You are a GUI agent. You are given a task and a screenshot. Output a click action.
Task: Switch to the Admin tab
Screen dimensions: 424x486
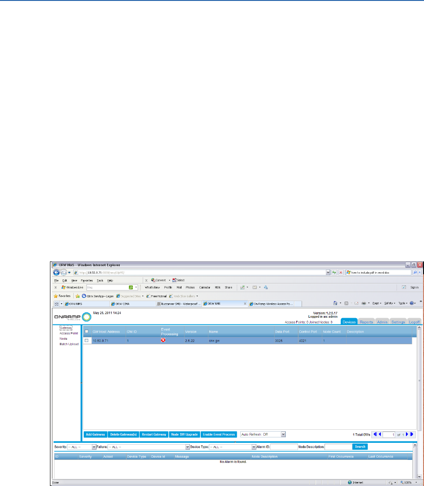click(x=382, y=322)
